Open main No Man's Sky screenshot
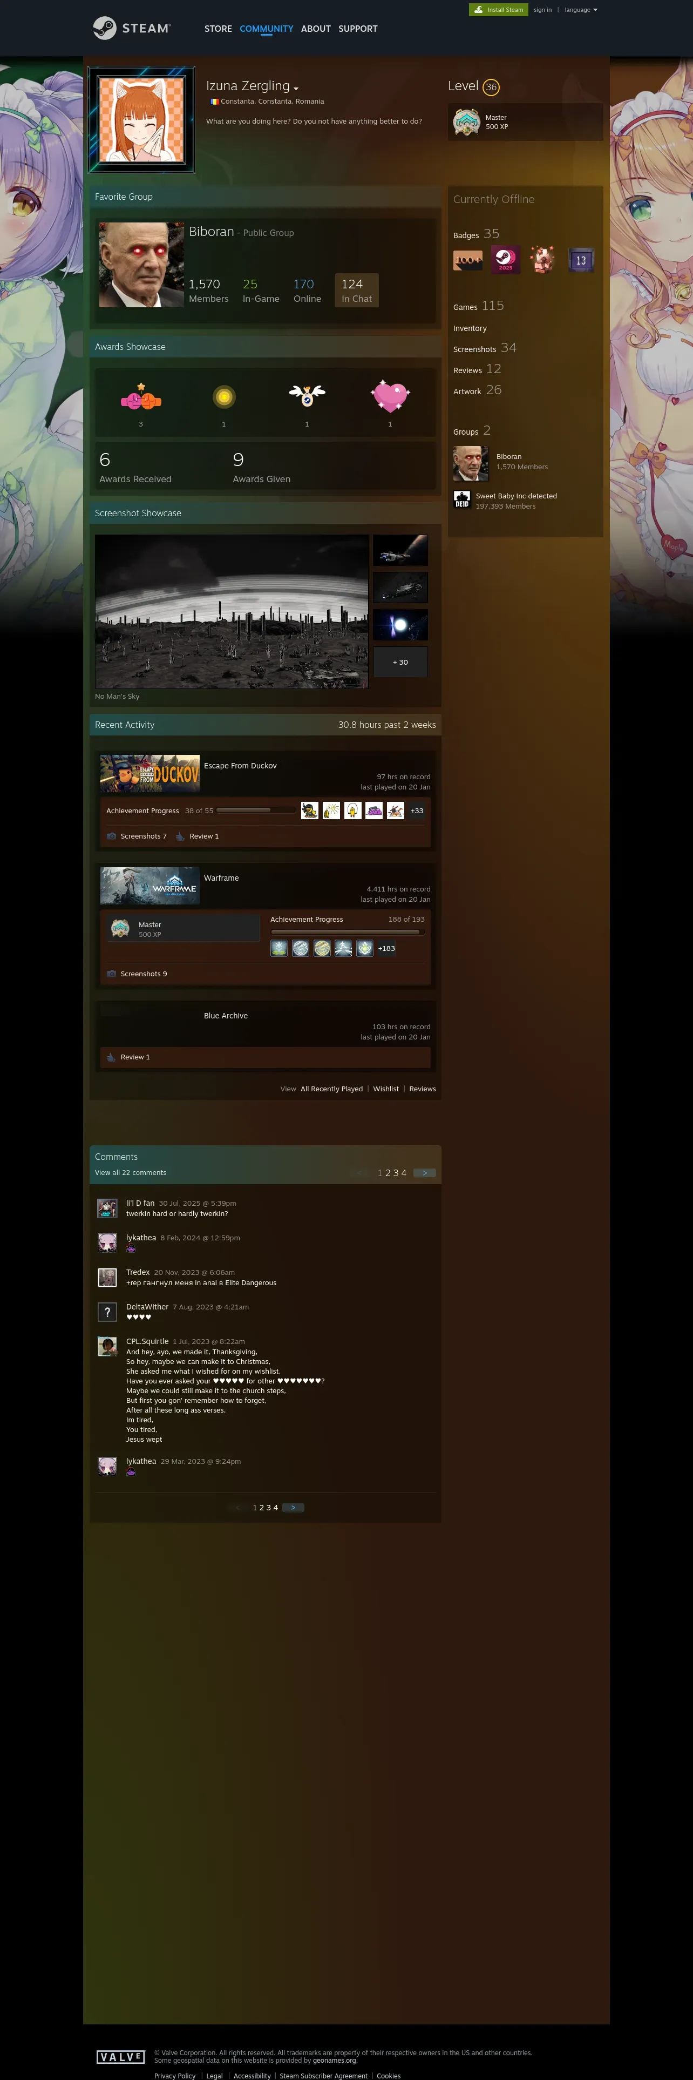This screenshot has width=693, height=2080. 232,611
